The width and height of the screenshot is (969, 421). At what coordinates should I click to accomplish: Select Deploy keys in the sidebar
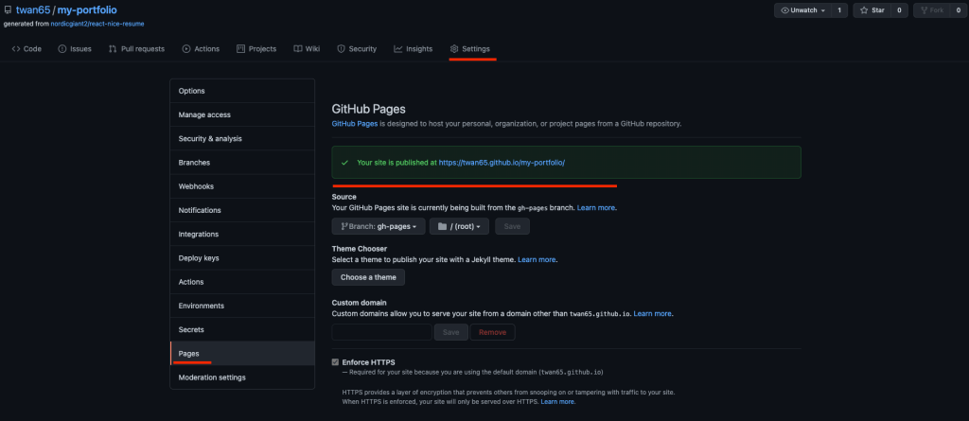[199, 258]
